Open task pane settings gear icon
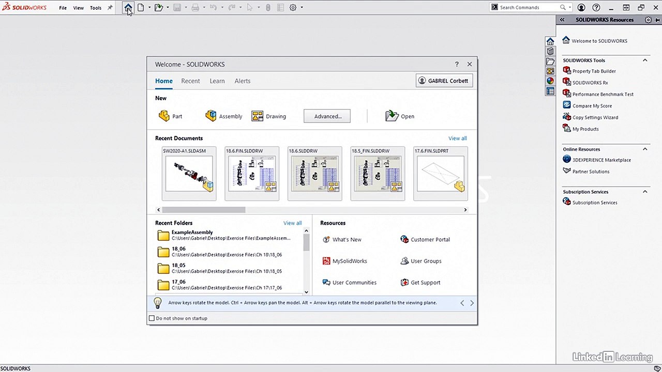Screen dimensions: 662x372 pyautogui.click(x=649, y=20)
